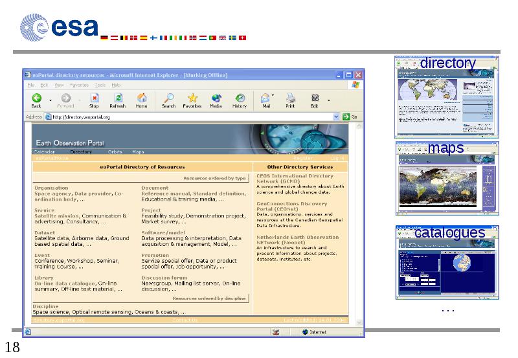Open GeoConnections Discovery Portal link
The width and height of the screenshot is (518, 358).
[292, 207]
